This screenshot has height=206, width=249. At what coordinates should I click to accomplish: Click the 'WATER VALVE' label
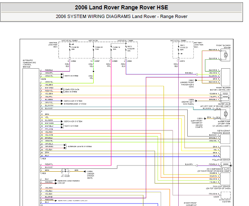click(x=224, y=104)
